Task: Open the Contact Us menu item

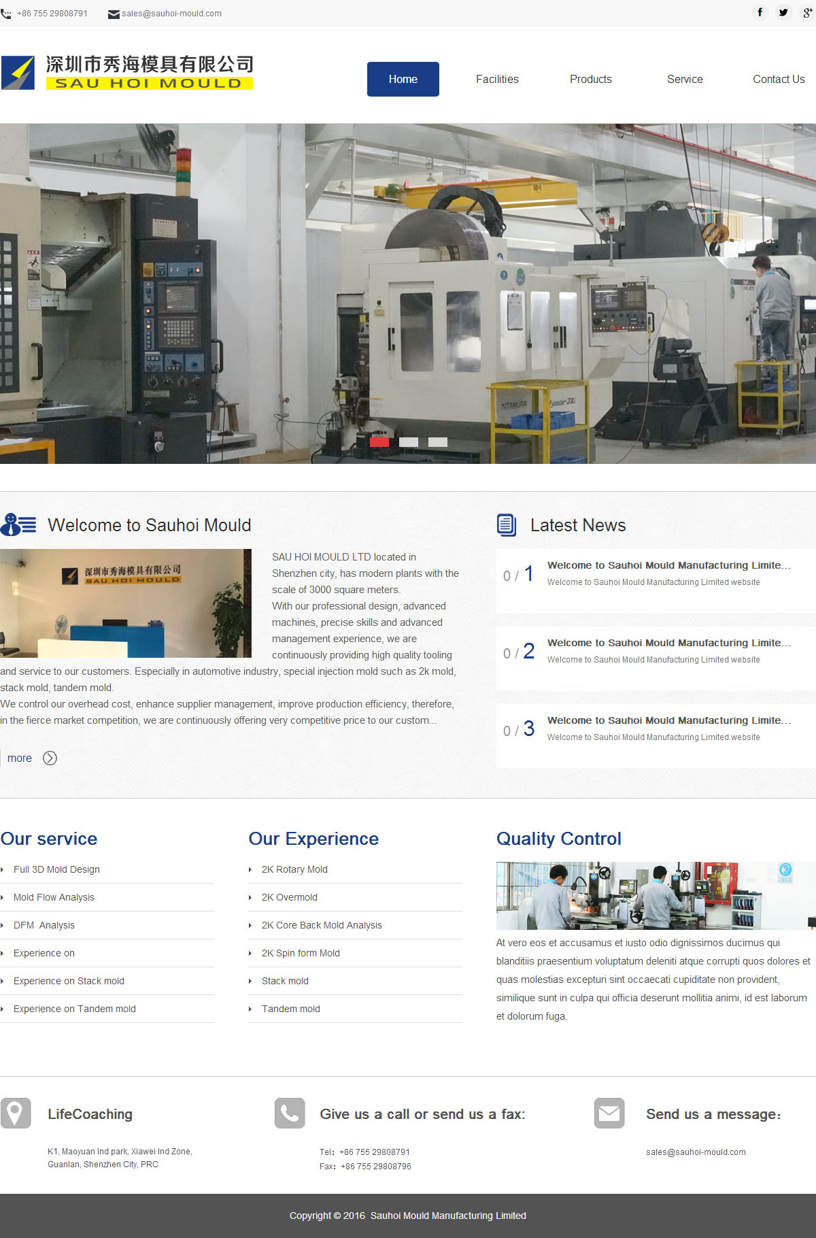Action: (779, 79)
